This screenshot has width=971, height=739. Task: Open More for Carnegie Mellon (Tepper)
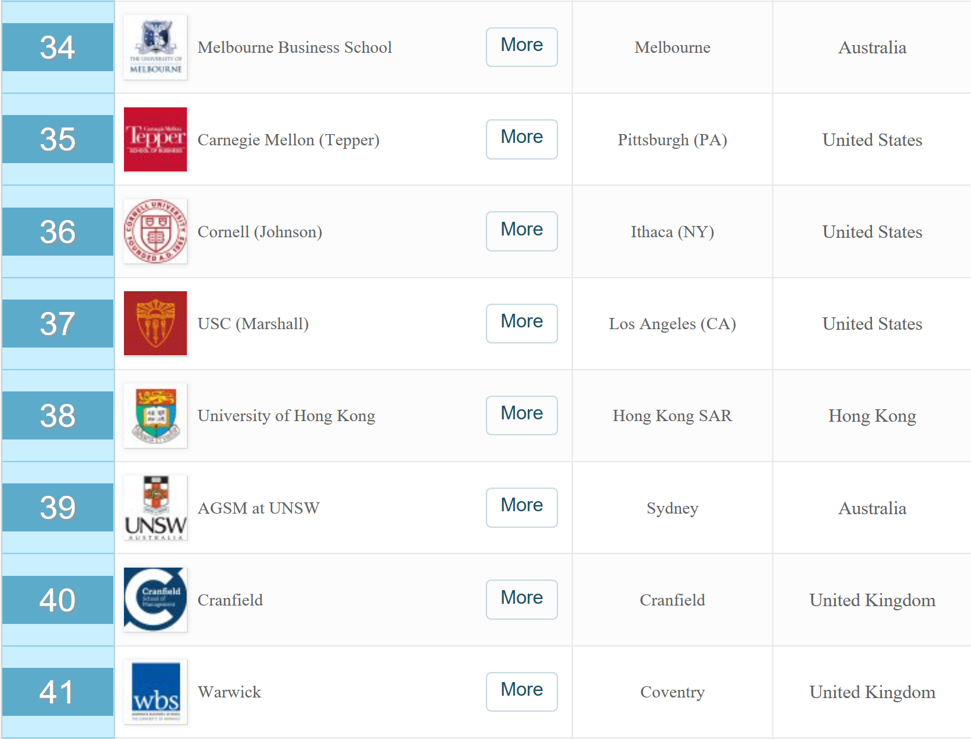point(522,139)
